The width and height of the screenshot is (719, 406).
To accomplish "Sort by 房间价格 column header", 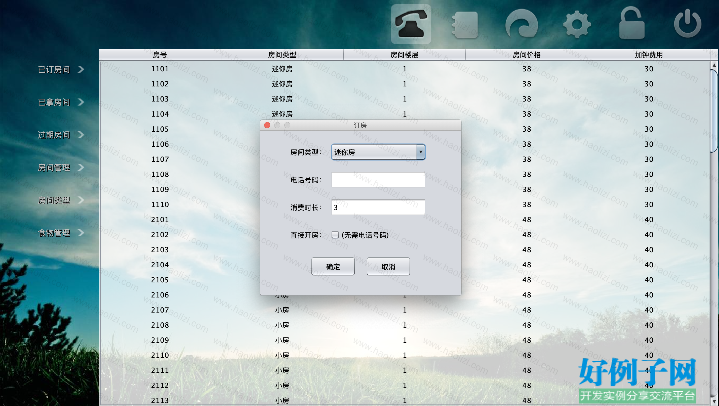I will (527, 55).
